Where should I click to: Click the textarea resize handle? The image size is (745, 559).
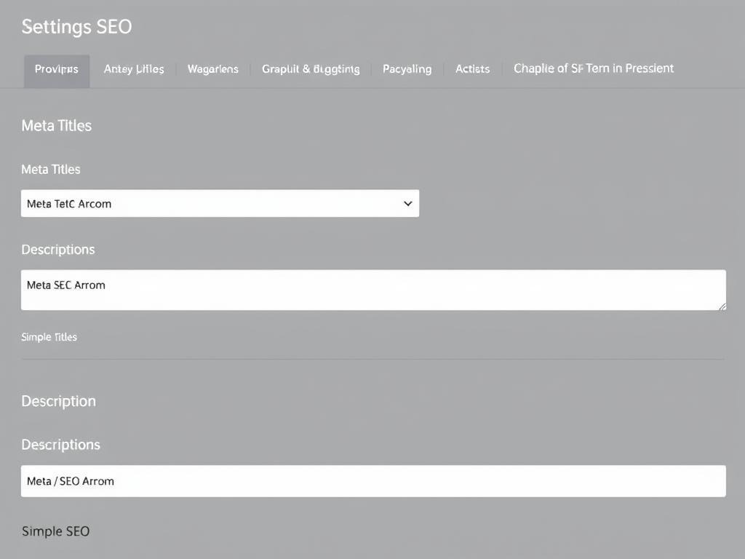(722, 306)
